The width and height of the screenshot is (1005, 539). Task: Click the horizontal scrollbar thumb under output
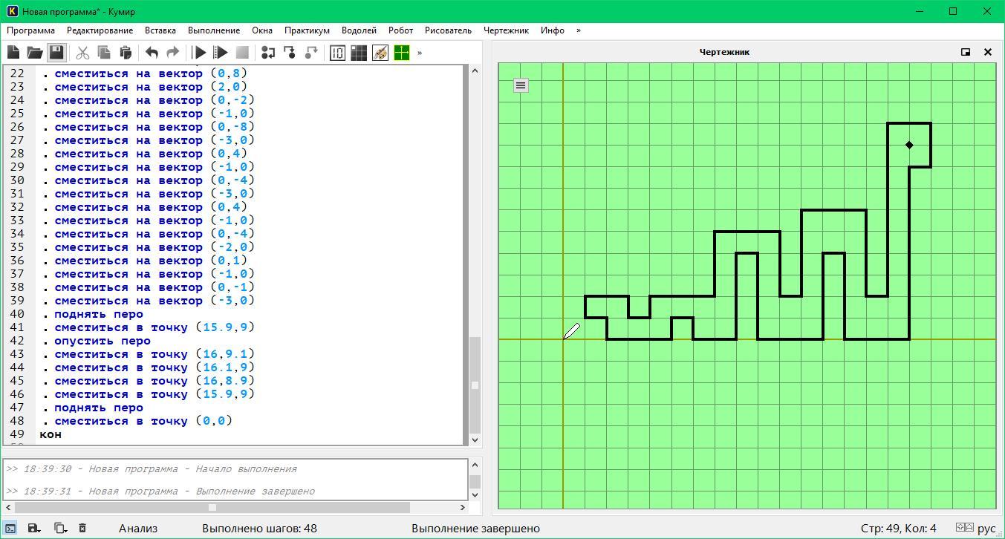click(x=212, y=508)
